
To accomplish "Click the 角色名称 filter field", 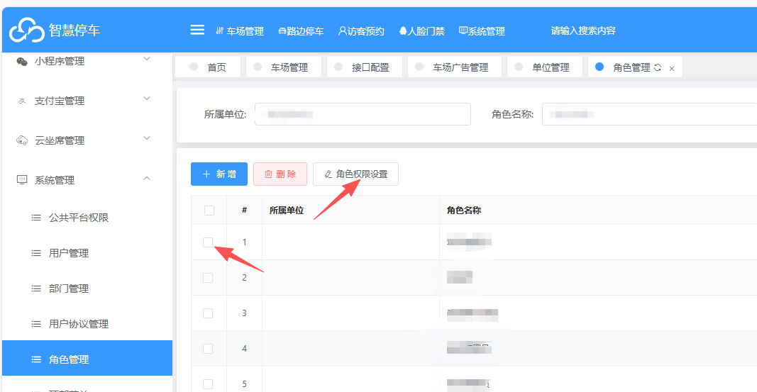I will pyautogui.click(x=649, y=114).
